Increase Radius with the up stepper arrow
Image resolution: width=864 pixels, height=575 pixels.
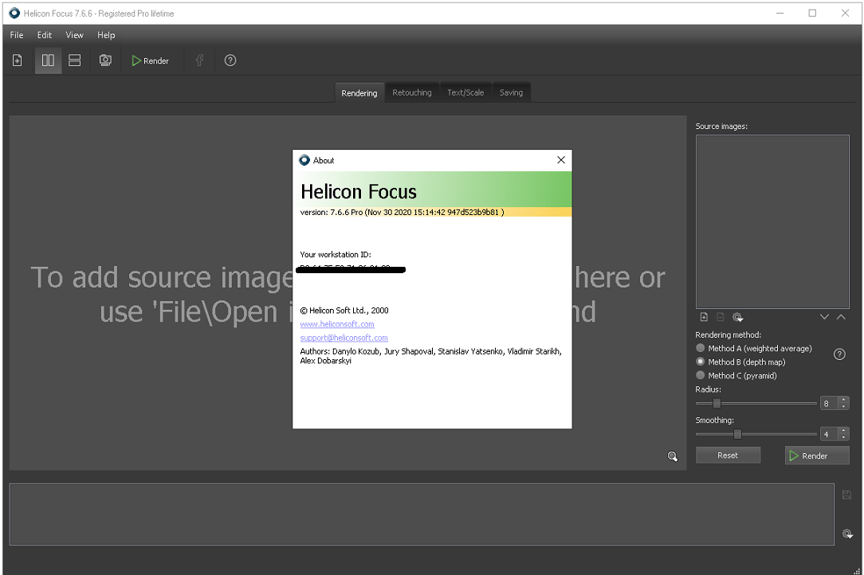843,400
